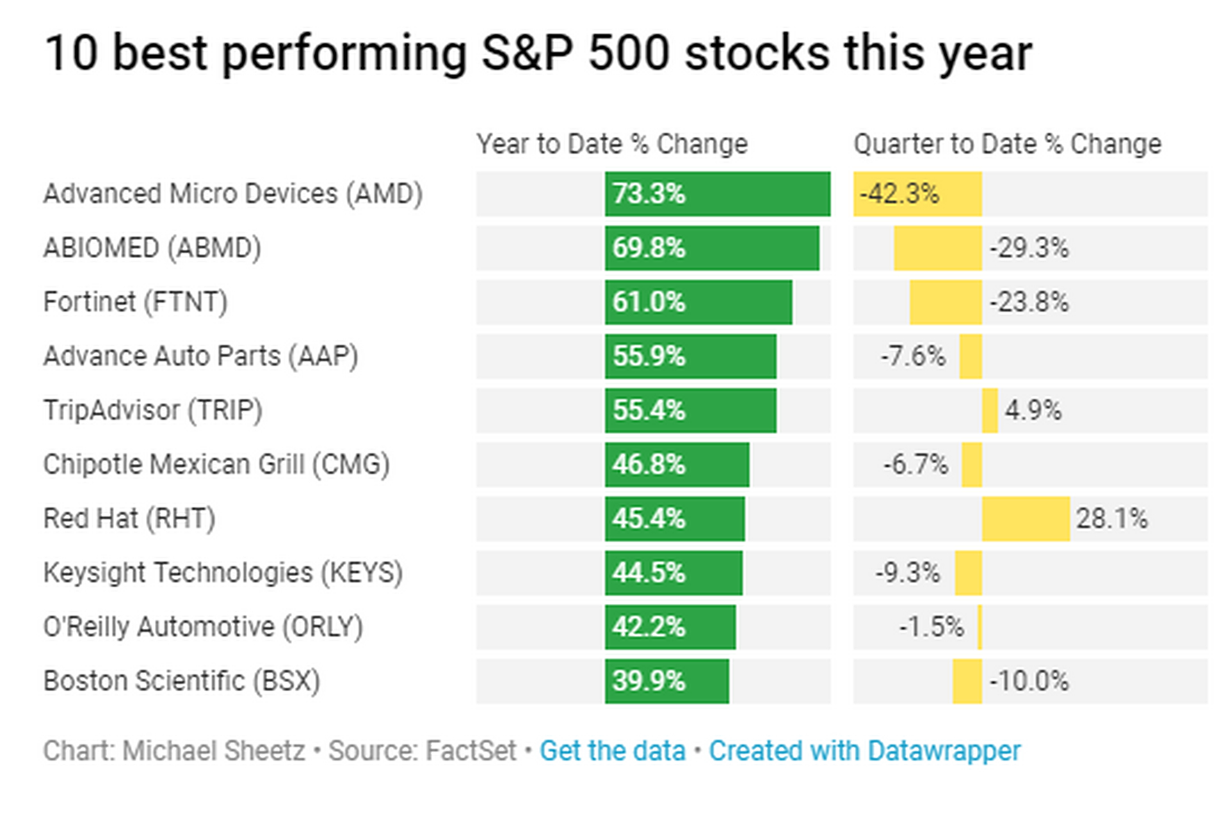Click the Advance Auto Parts 55.9% bar
The image size is (1217, 819).
tap(690, 356)
